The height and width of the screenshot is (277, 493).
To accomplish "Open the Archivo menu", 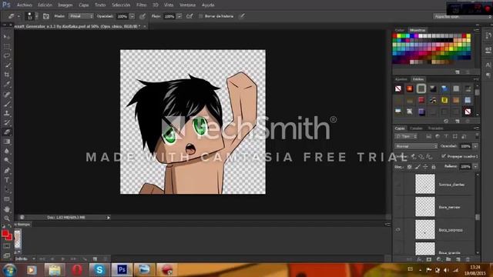I will coord(24,5).
